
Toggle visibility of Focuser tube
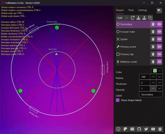159,32
